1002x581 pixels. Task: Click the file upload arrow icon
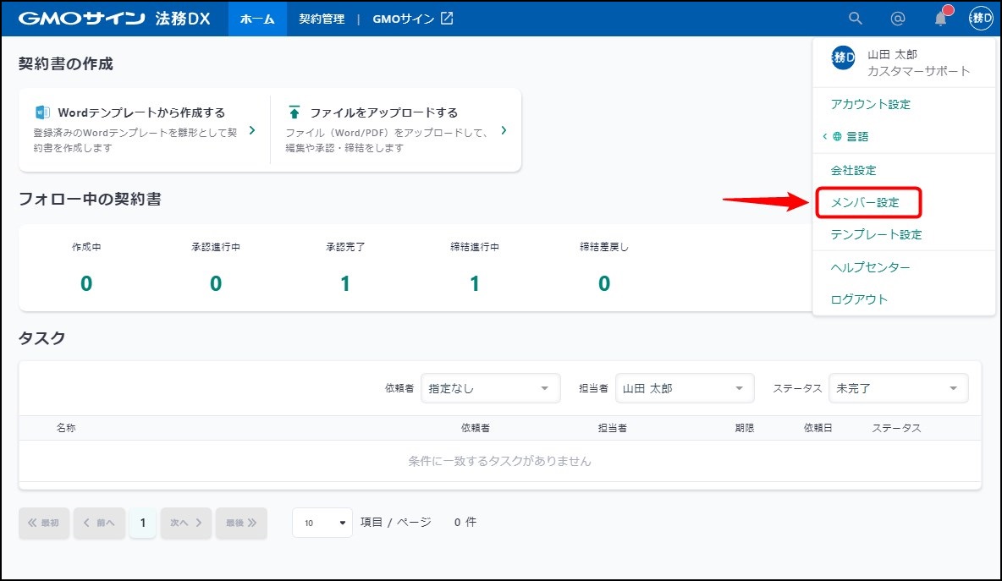[295, 112]
